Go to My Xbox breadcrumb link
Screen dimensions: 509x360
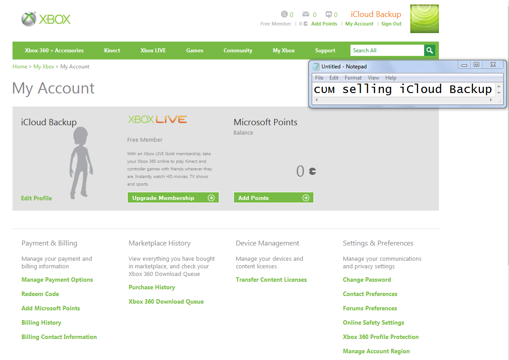pyautogui.click(x=44, y=67)
